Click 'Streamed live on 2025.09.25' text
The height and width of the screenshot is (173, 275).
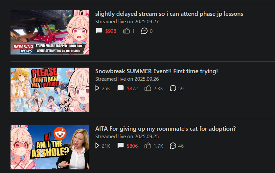[x=127, y=137]
